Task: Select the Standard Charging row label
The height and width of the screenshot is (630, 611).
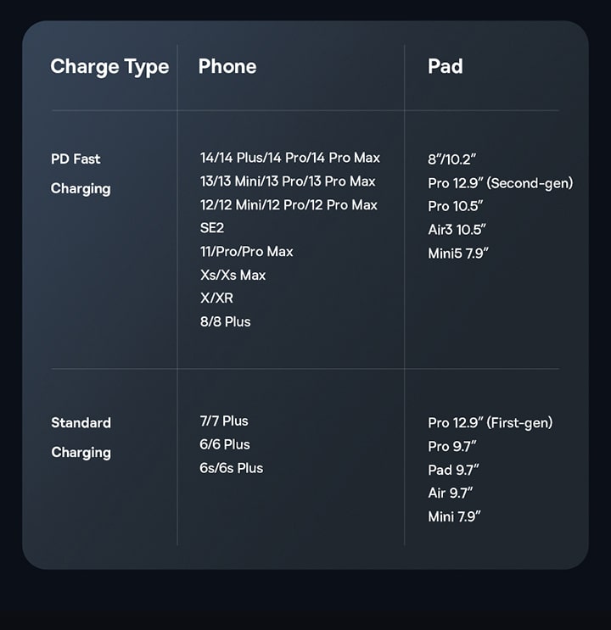Action: (81, 438)
